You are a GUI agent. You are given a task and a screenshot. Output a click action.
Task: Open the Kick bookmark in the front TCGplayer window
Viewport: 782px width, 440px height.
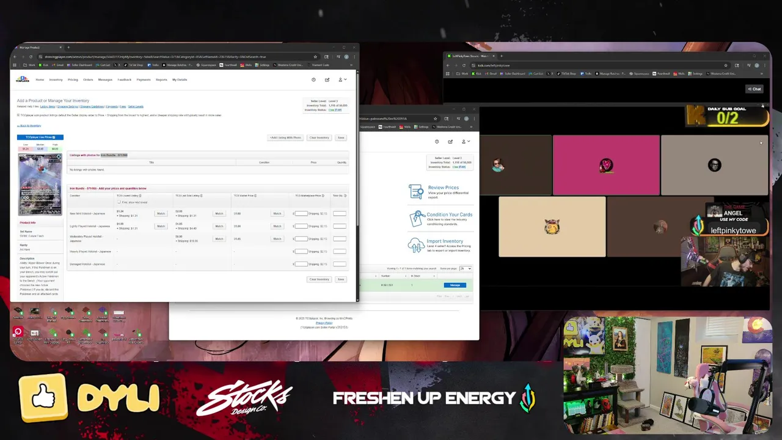click(x=43, y=65)
